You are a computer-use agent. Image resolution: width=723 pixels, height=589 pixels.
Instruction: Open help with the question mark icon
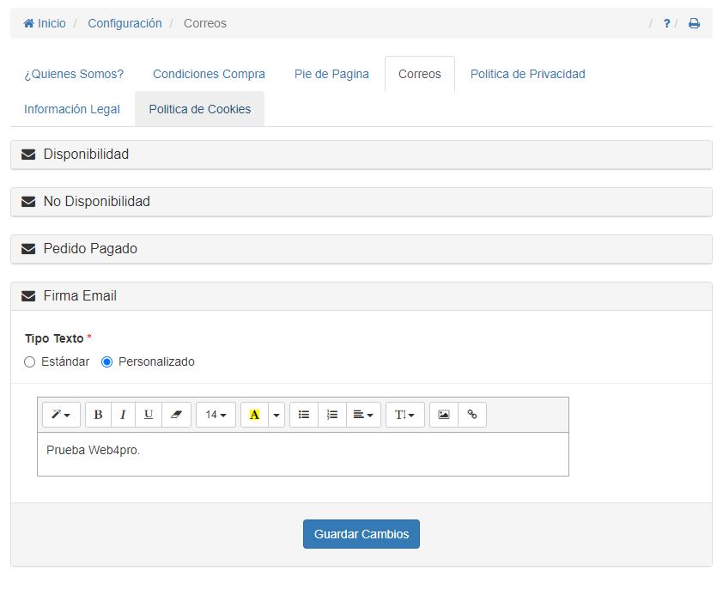pos(666,24)
